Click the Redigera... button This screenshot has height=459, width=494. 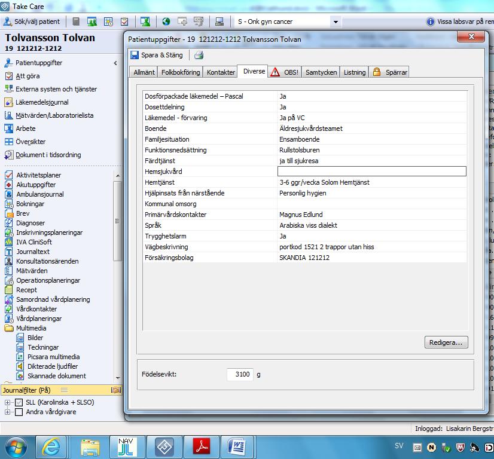[x=446, y=342]
